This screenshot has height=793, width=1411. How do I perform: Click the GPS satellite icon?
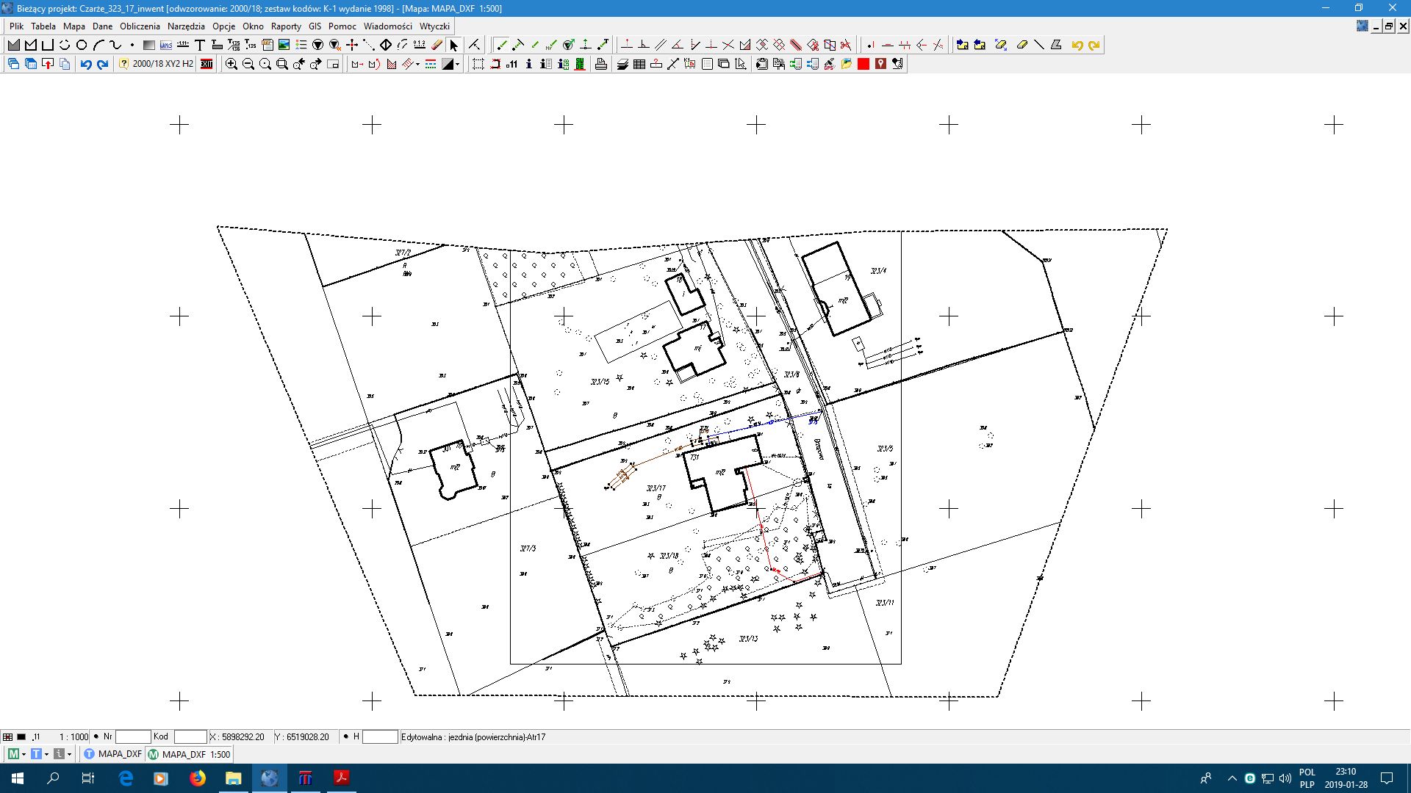pos(829,64)
